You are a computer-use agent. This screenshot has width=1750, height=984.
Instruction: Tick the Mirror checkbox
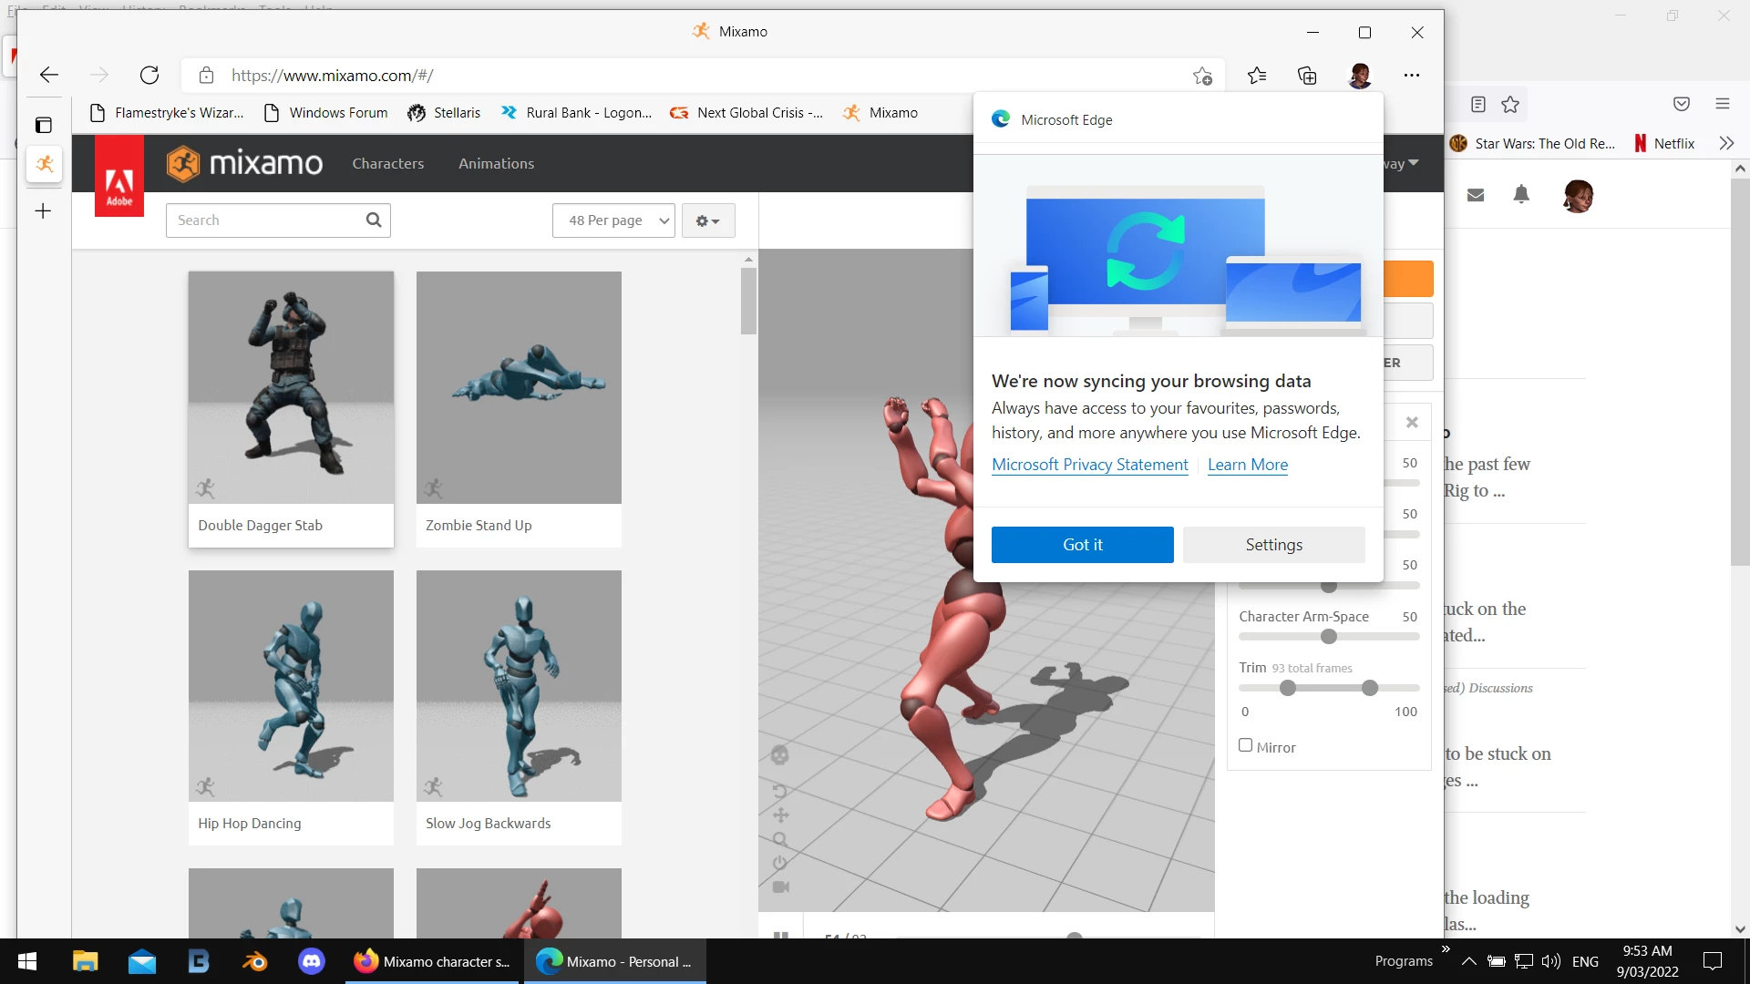1245,745
